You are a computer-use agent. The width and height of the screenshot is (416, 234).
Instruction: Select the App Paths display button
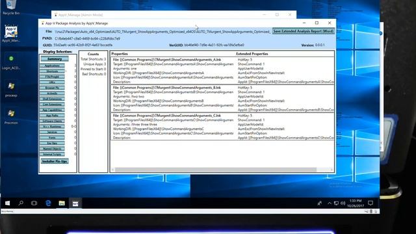pos(52,116)
